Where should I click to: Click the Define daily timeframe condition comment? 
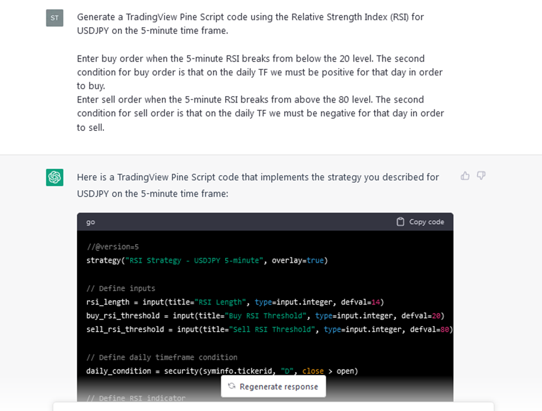click(x=162, y=357)
